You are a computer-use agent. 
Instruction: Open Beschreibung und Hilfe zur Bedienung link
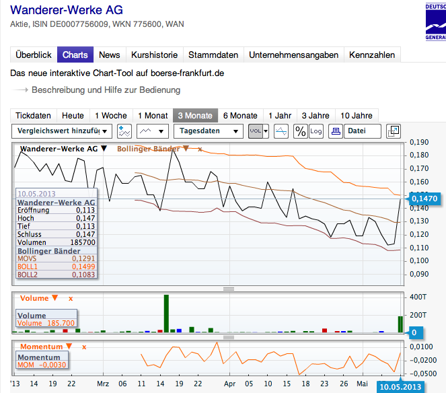(x=106, y=90)
